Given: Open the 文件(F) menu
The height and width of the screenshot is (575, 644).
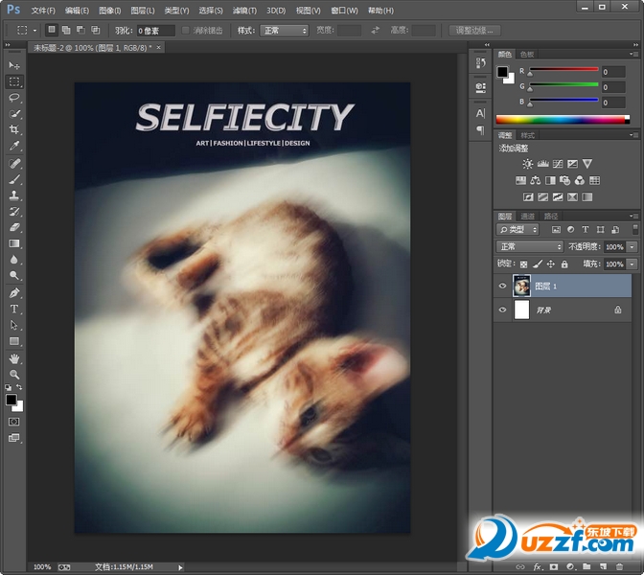Looking at the screenshot, I should (x=43, y=11).
